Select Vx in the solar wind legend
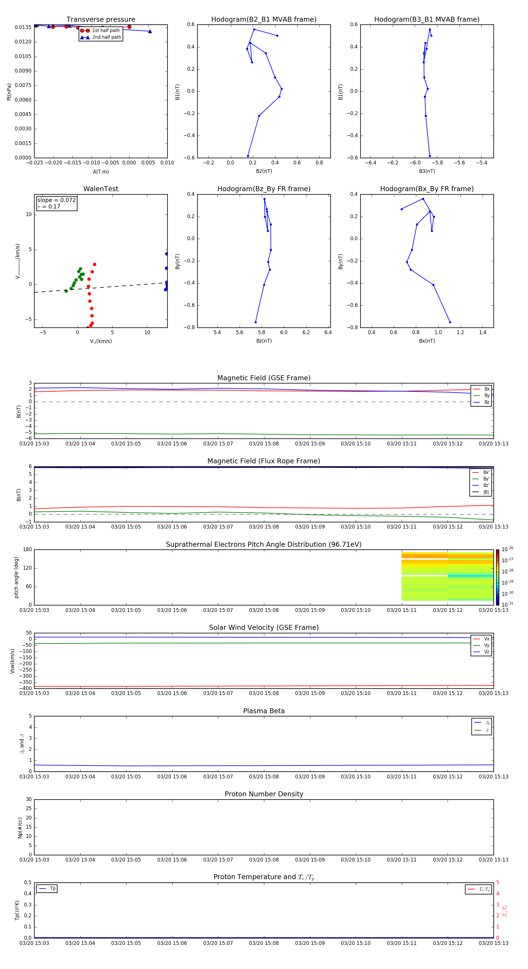The width and height of the screenshot is (528, 969). pos(481,639)
